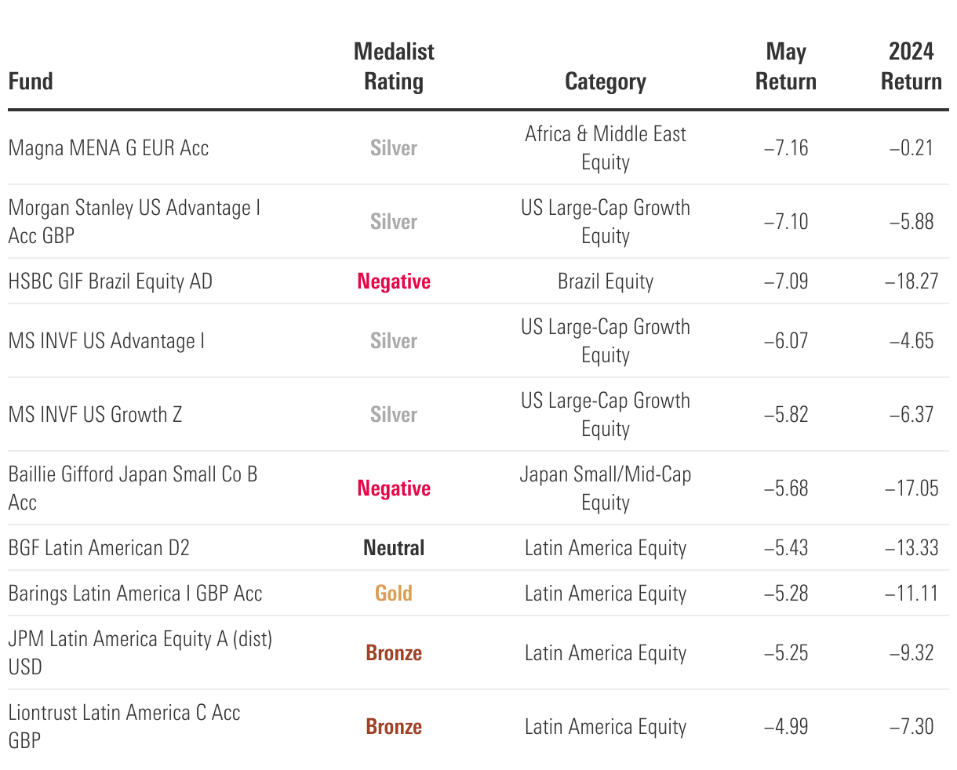This screenshot has width=957, height=770.
Task: Open Morgan Stanley US Advantage I Acc GBP
Action: [134, 221]
